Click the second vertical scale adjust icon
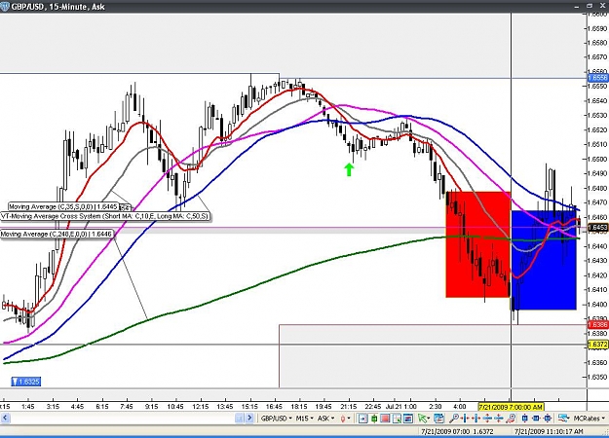Screen dimensions: 609x438 coord(499,419)
